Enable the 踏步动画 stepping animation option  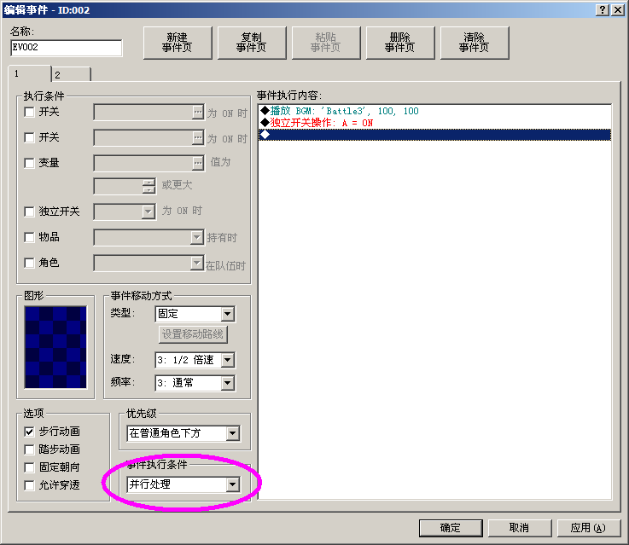click(x=29, y=449)
